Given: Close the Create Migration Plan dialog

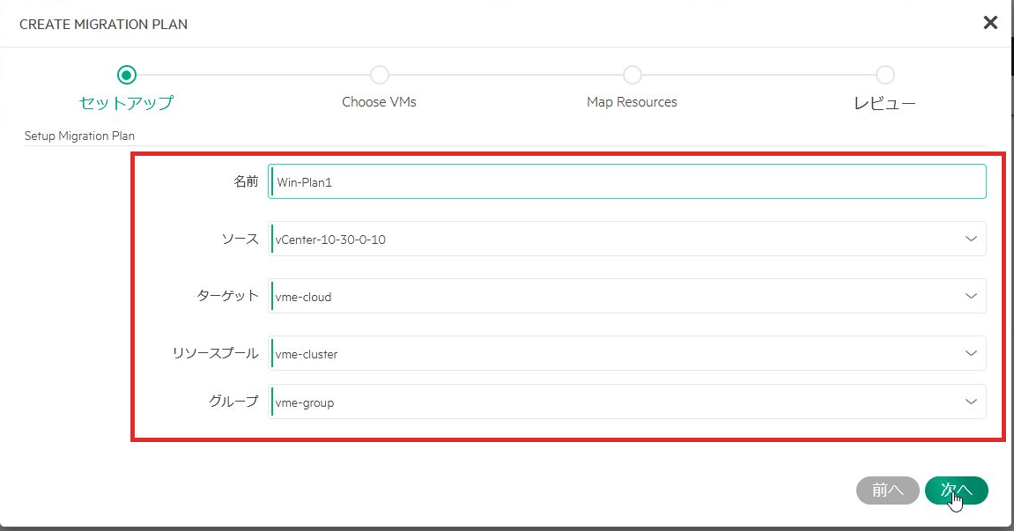Looking at the screenshot, I should pos(990,23).
